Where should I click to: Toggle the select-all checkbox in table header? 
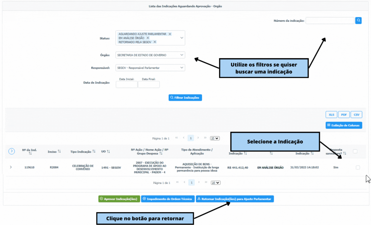(x=355, y=151)
